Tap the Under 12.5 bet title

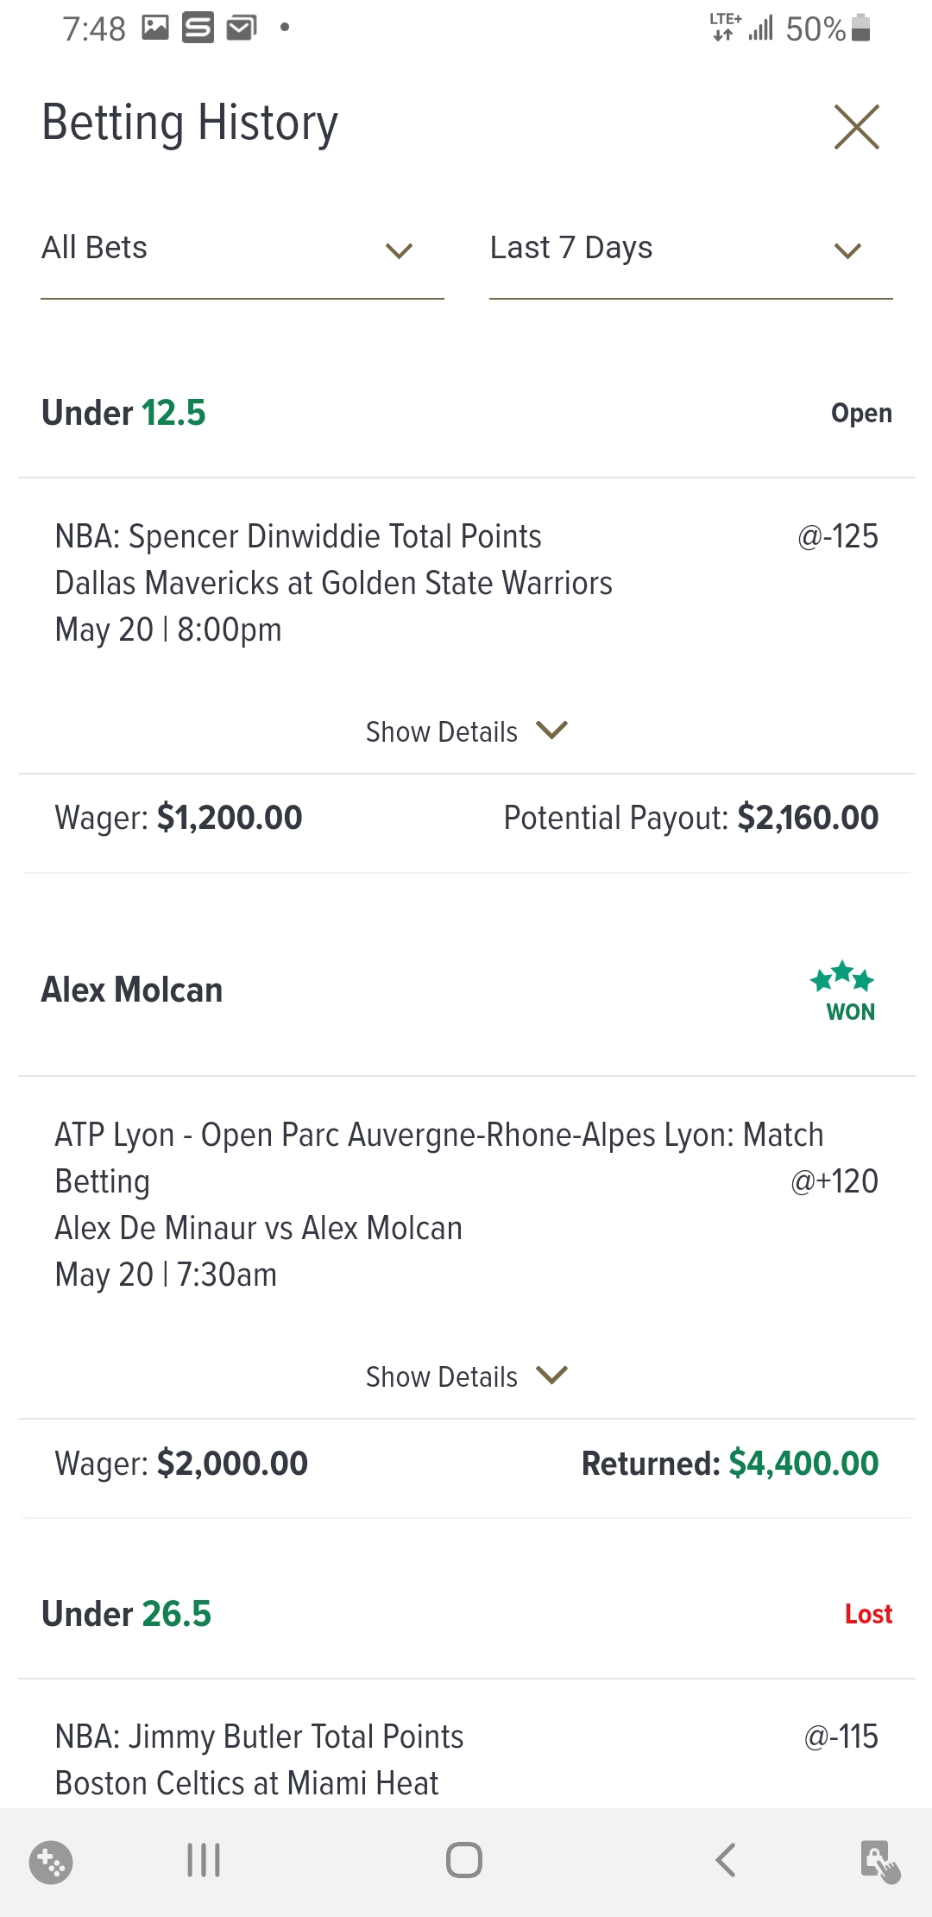coord(124,413)
